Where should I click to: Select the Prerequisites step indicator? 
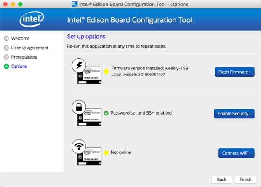point(6,57)
